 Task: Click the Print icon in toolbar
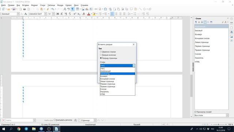tap(24, 9)
